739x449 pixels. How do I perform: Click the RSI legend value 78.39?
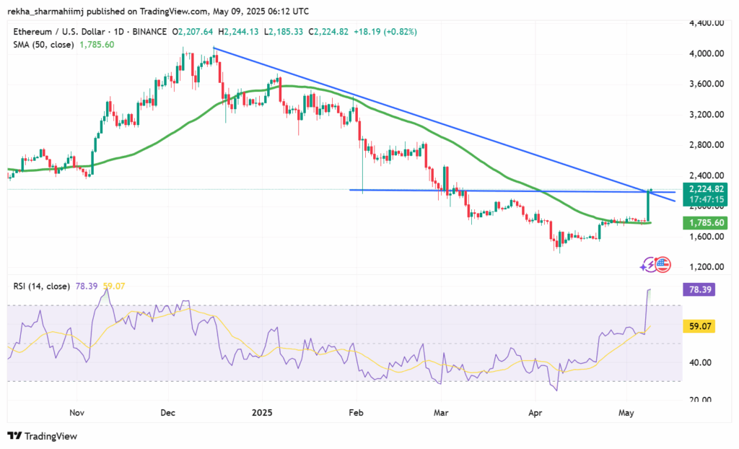click(87, 287)
